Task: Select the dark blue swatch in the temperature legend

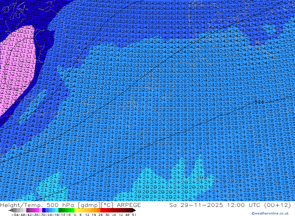Action: pyautogui.click(x=44, y=210)
